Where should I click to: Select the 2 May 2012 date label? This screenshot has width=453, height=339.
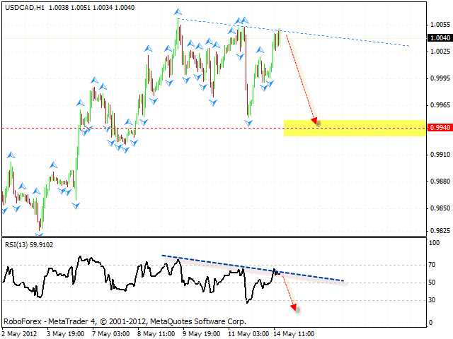(19, 333)
